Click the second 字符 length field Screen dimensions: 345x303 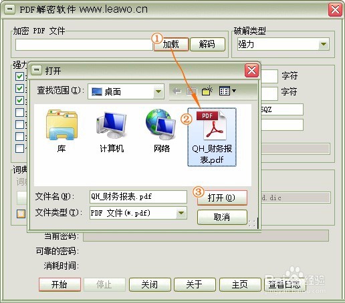(269, 94)
